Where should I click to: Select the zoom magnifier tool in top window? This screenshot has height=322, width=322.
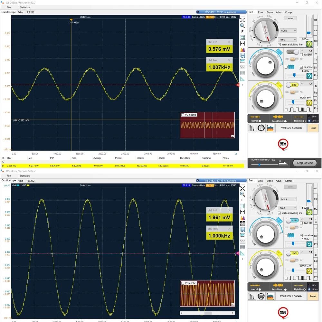click(242, 26)
